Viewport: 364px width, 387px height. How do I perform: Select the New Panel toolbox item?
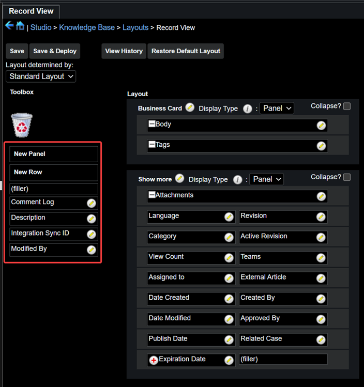tap(53, 154)
